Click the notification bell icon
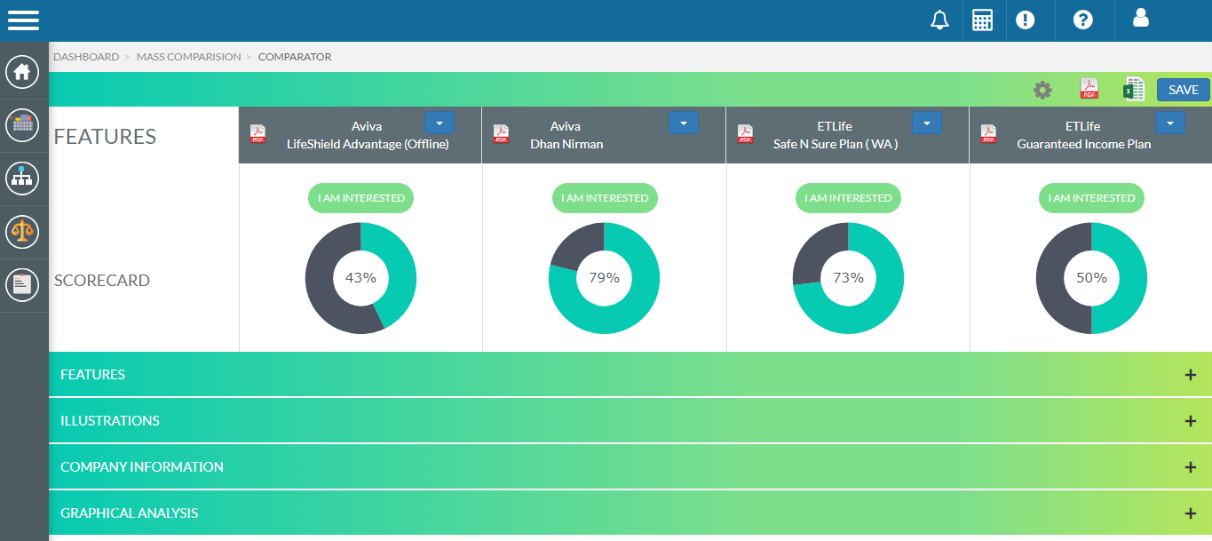Image resolution: width=1212 pixels, height=541 pixels. point(939,20)
